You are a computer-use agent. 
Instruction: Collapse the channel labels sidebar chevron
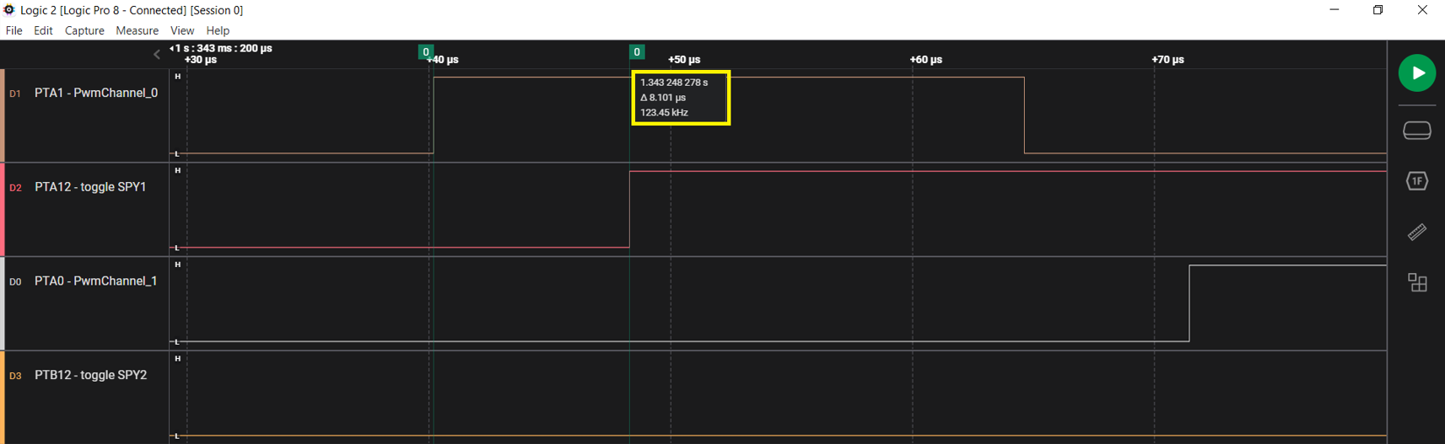click(157, 54)
